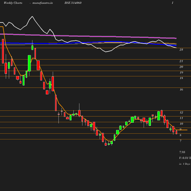Click the price axis label 16

[x=181, y=89]
